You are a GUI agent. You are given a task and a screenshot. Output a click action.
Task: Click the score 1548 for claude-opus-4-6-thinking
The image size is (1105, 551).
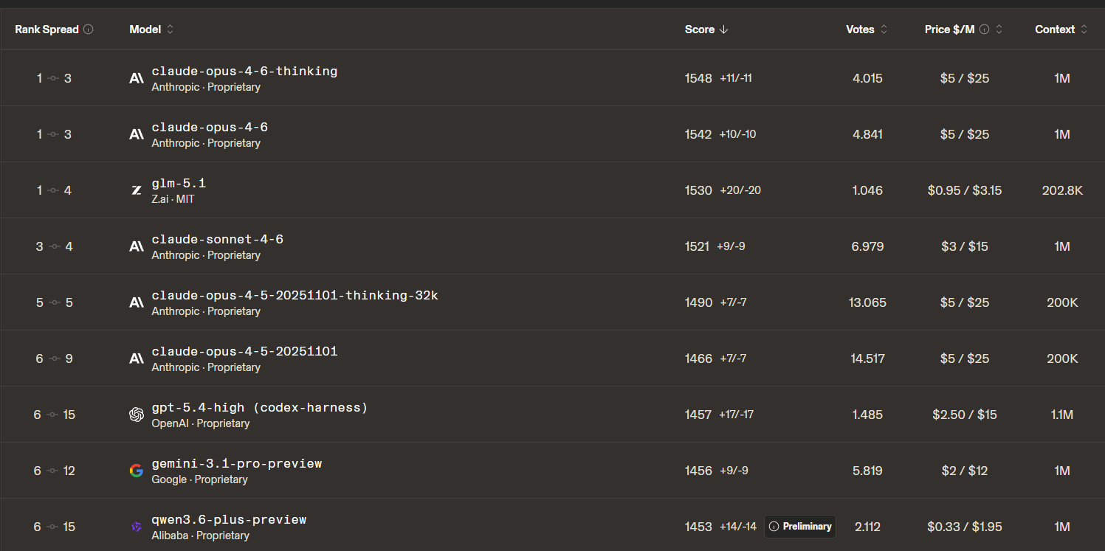click(698, 78)
